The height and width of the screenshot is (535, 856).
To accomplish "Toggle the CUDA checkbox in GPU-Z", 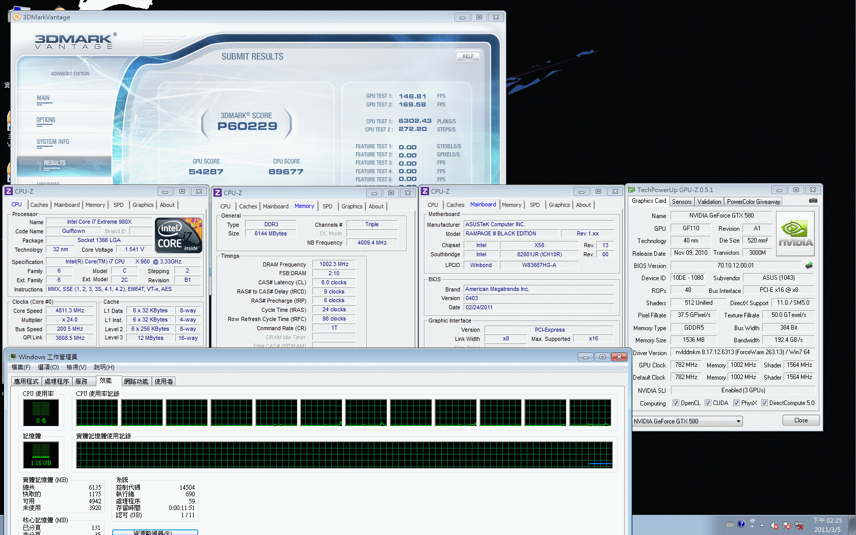I will coord(708,403).
